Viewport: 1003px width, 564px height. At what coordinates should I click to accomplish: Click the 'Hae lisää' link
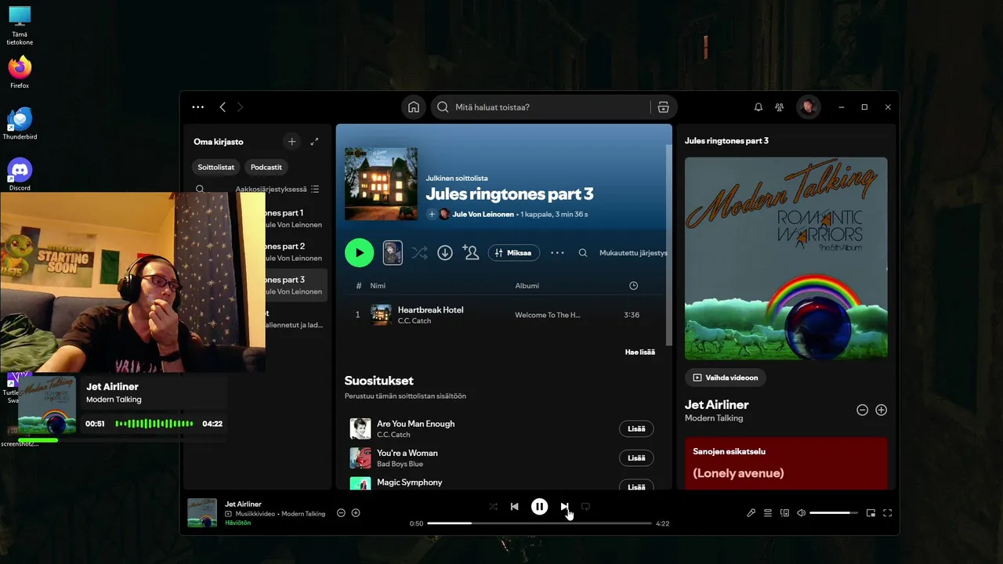[x=640, y=352]
